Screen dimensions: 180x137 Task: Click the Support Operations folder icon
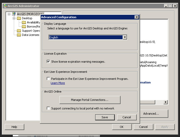tap(19, 31)
